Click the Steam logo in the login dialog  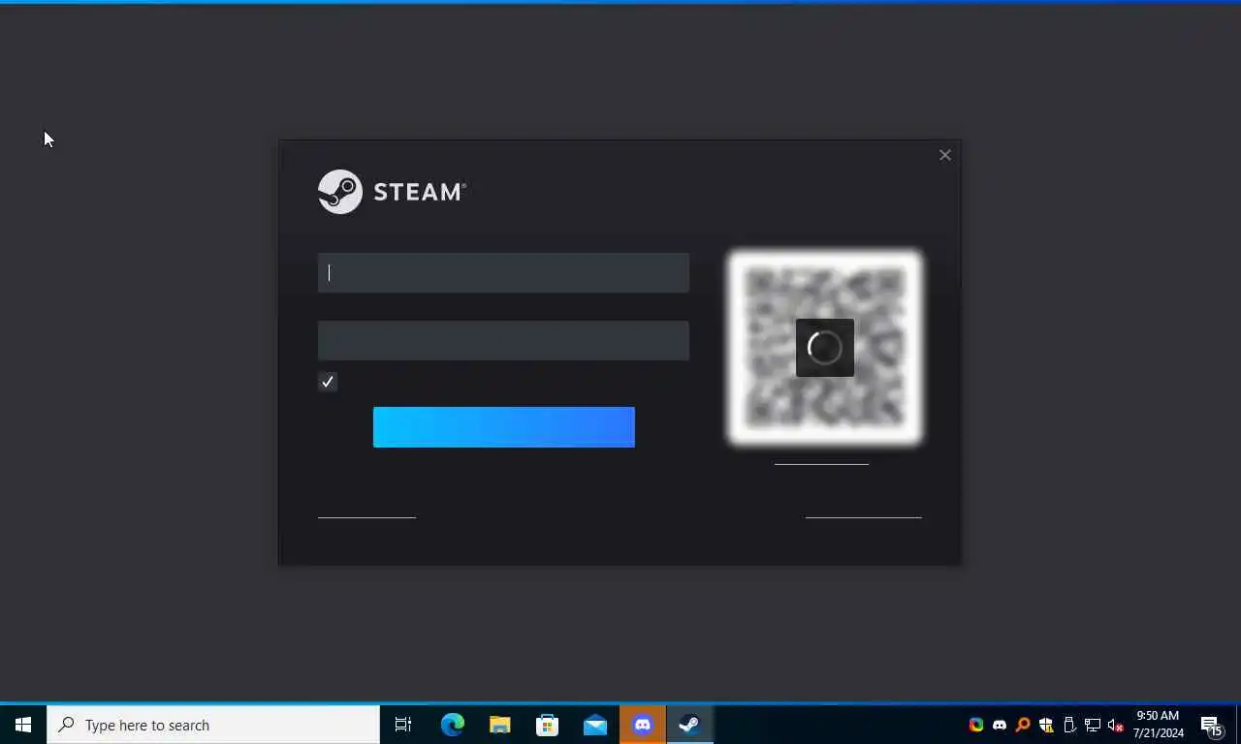point(392,192)
